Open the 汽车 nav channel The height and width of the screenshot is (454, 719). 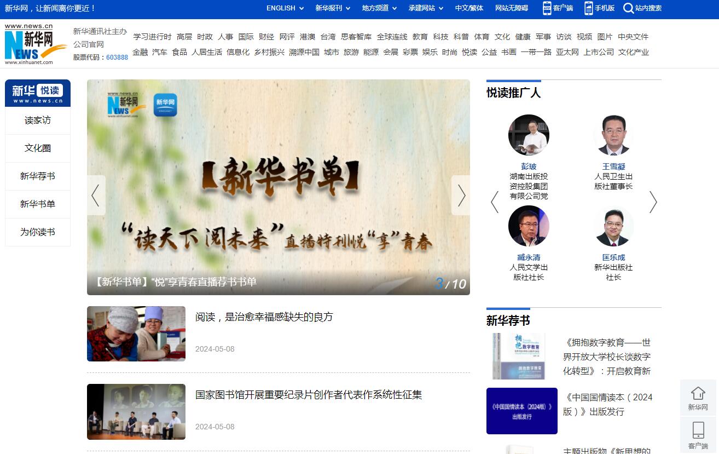tap(160, 52)
